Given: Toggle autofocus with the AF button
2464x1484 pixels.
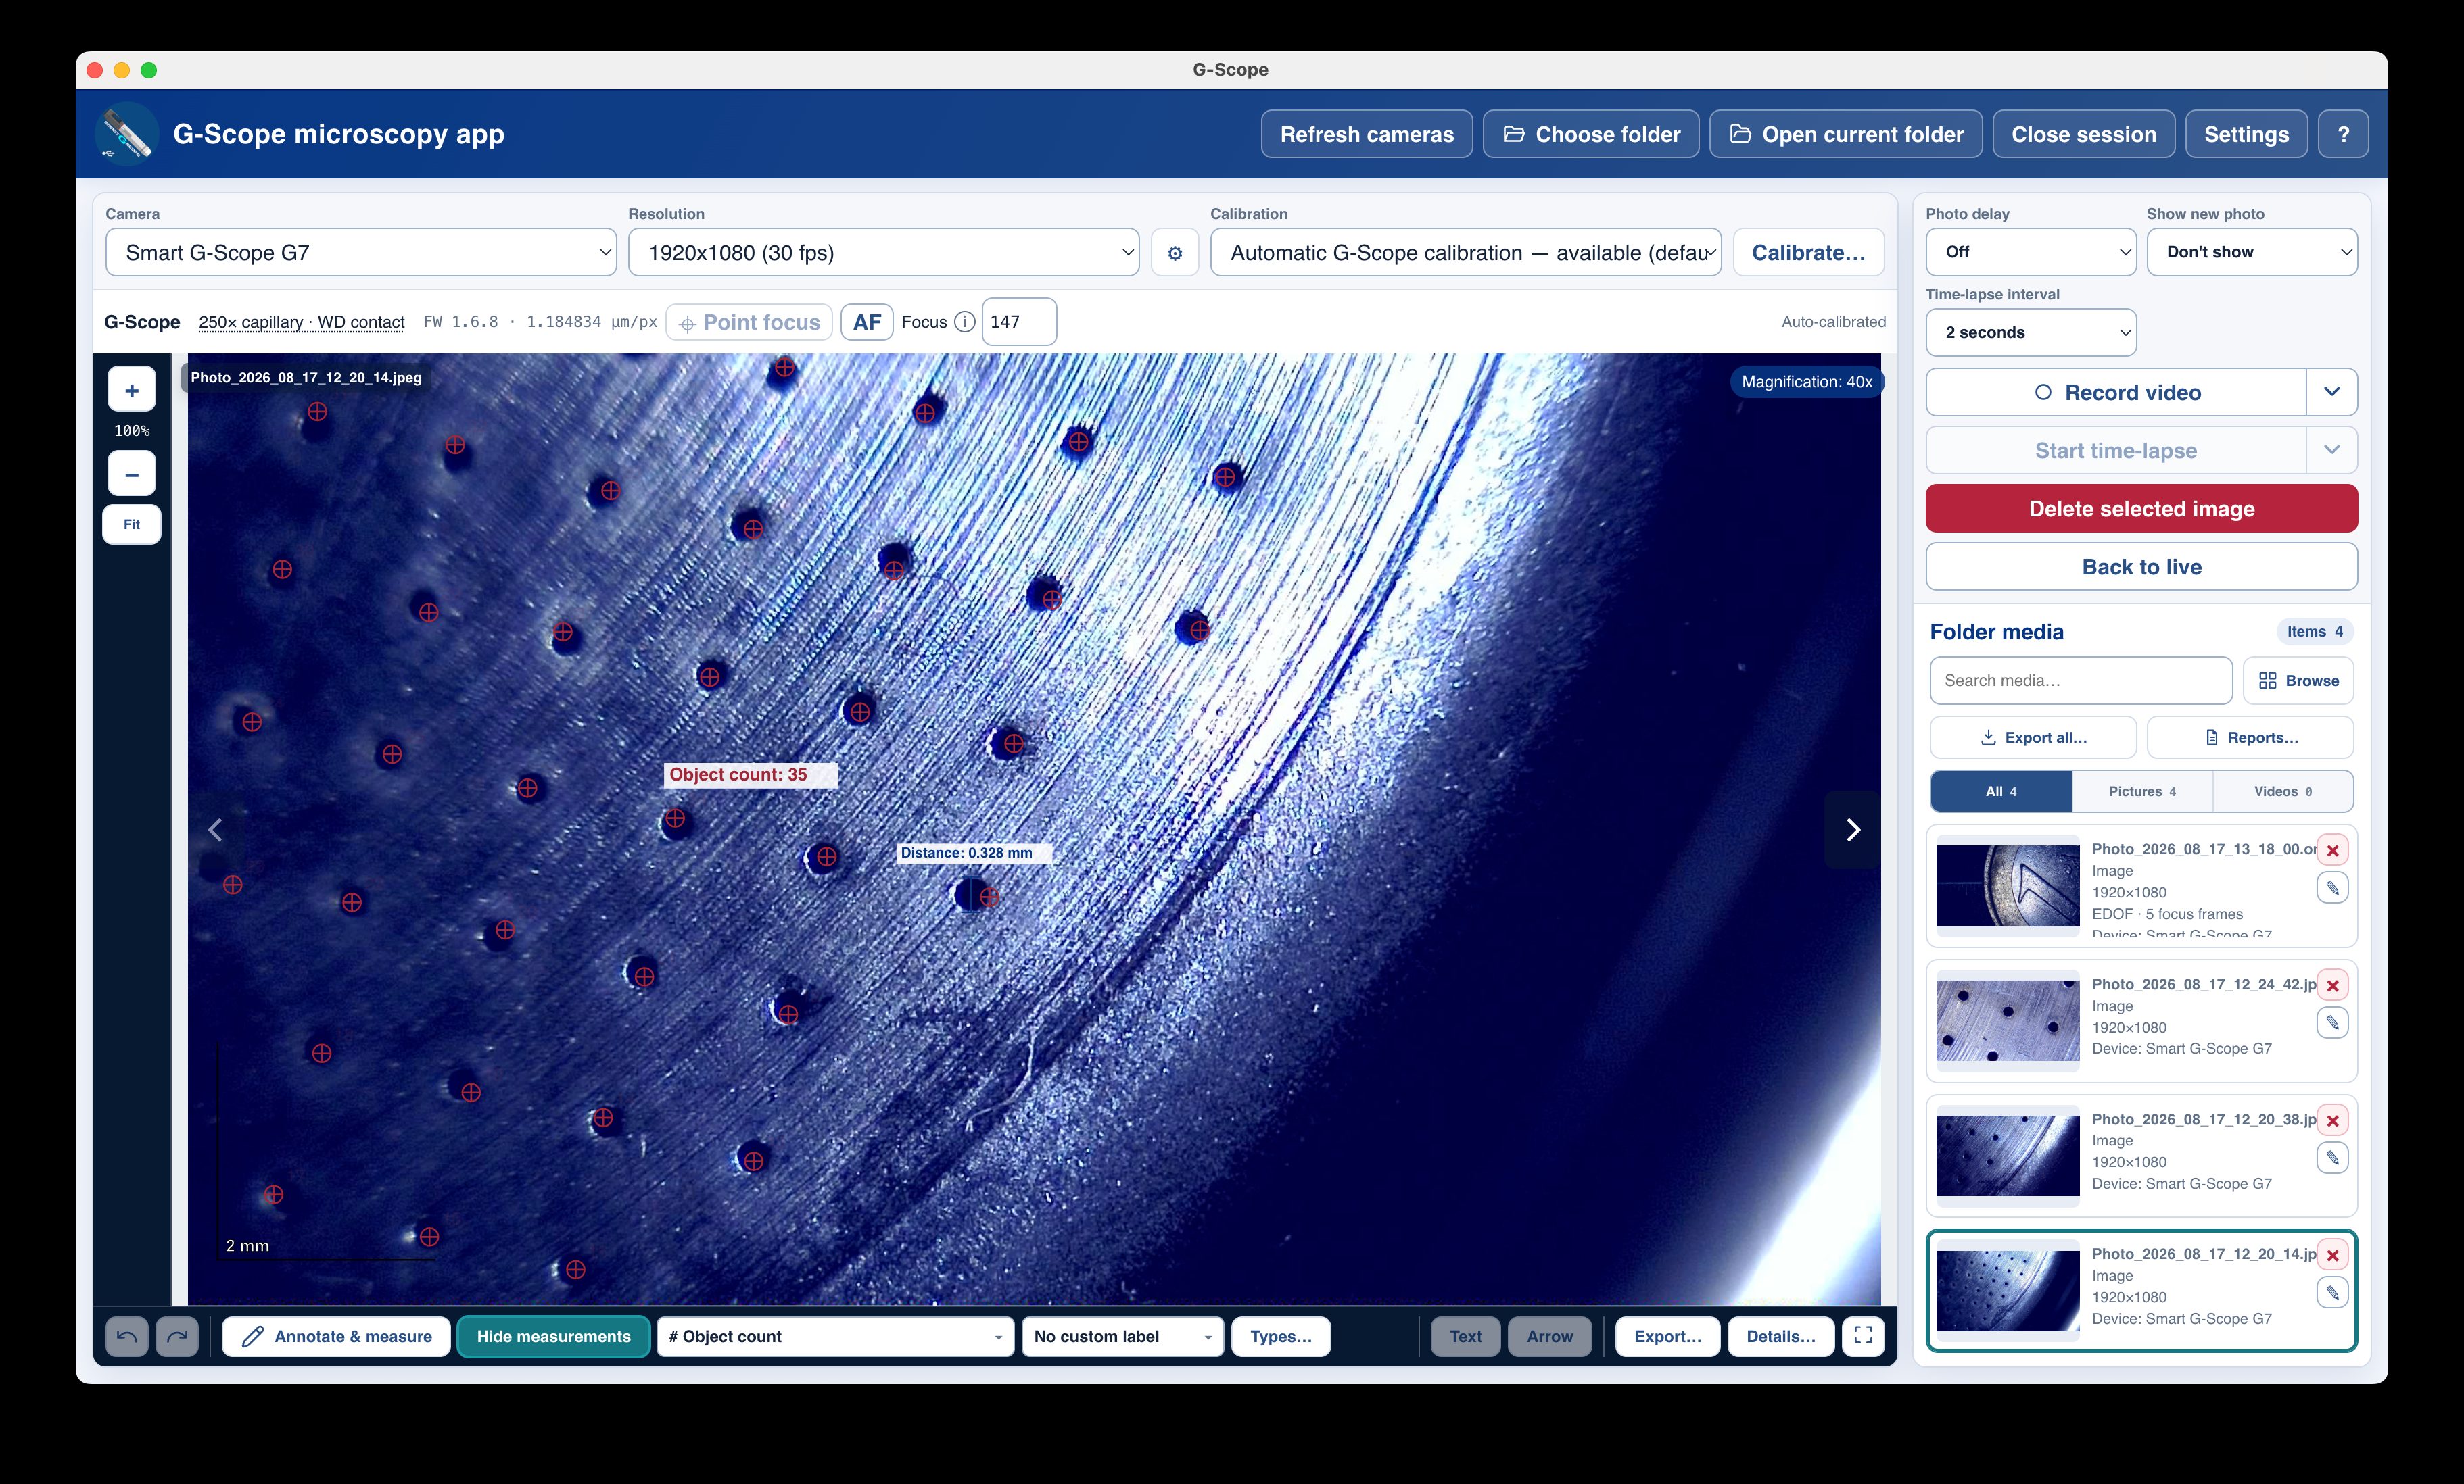Looking at the screenshot, I should click(867, 322).
